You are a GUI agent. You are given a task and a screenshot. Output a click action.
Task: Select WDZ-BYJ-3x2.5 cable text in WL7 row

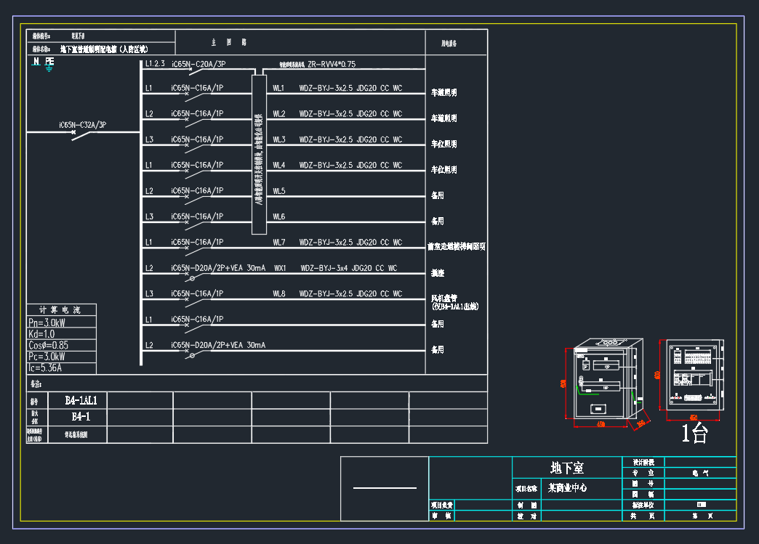350,243
